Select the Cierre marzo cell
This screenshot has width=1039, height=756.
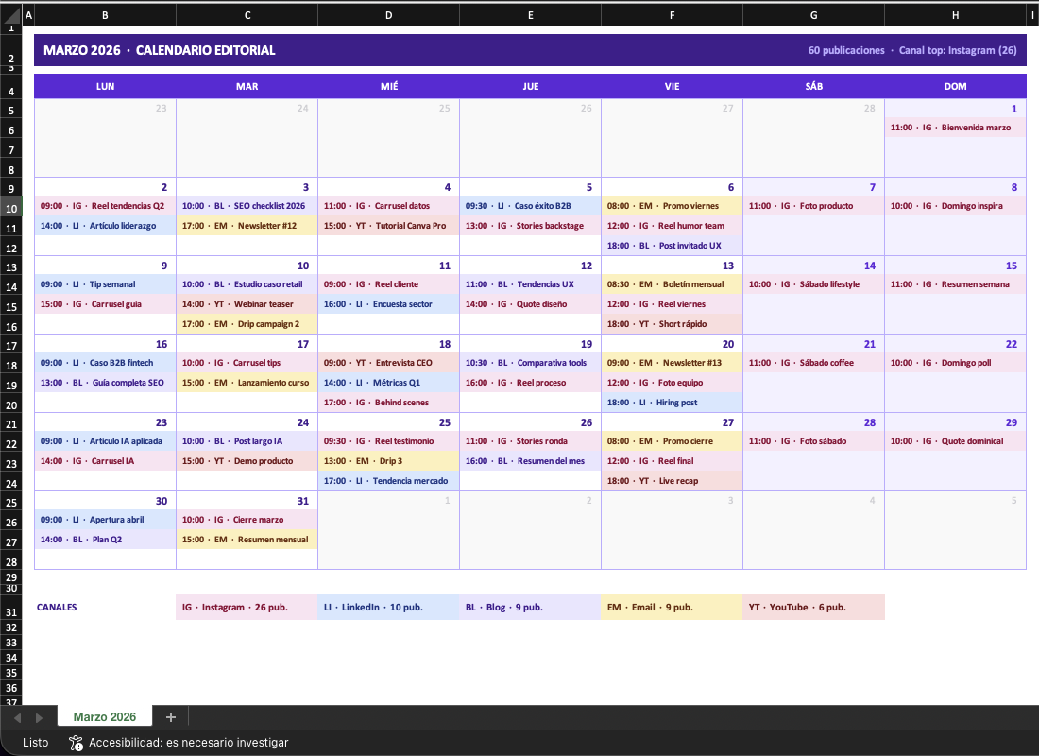click(247, 520)
